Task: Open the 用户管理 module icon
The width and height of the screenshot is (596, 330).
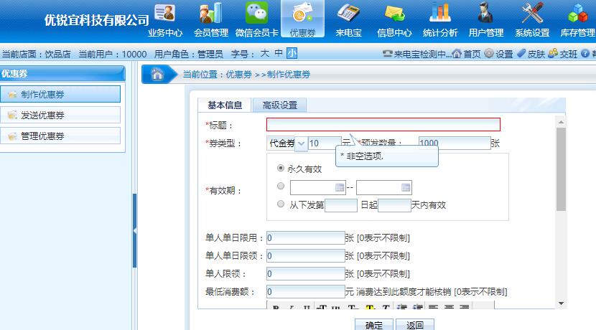Action: [x=485, y=20]
